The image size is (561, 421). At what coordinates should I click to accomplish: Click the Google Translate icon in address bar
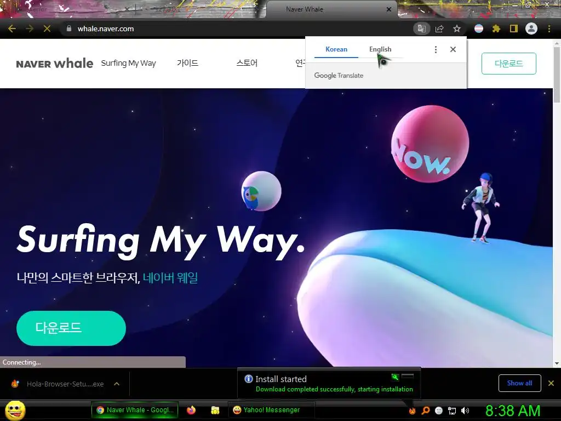pos(421,29)
